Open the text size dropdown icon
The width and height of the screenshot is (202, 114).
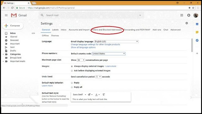[90, 95]
